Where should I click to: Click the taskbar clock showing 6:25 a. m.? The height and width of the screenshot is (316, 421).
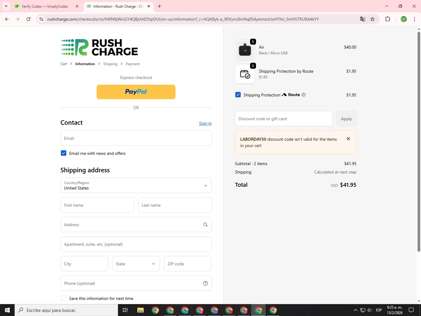click(x=395, y=310)
